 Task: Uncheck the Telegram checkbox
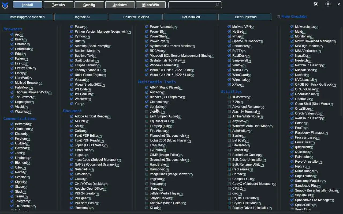(x=12, y=201)
